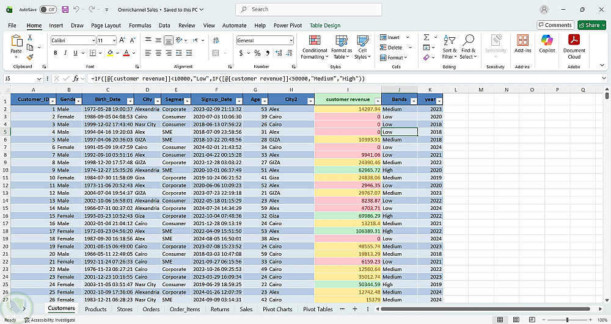
Task: Click the yellow fill color button
Action: coord(110,53)
